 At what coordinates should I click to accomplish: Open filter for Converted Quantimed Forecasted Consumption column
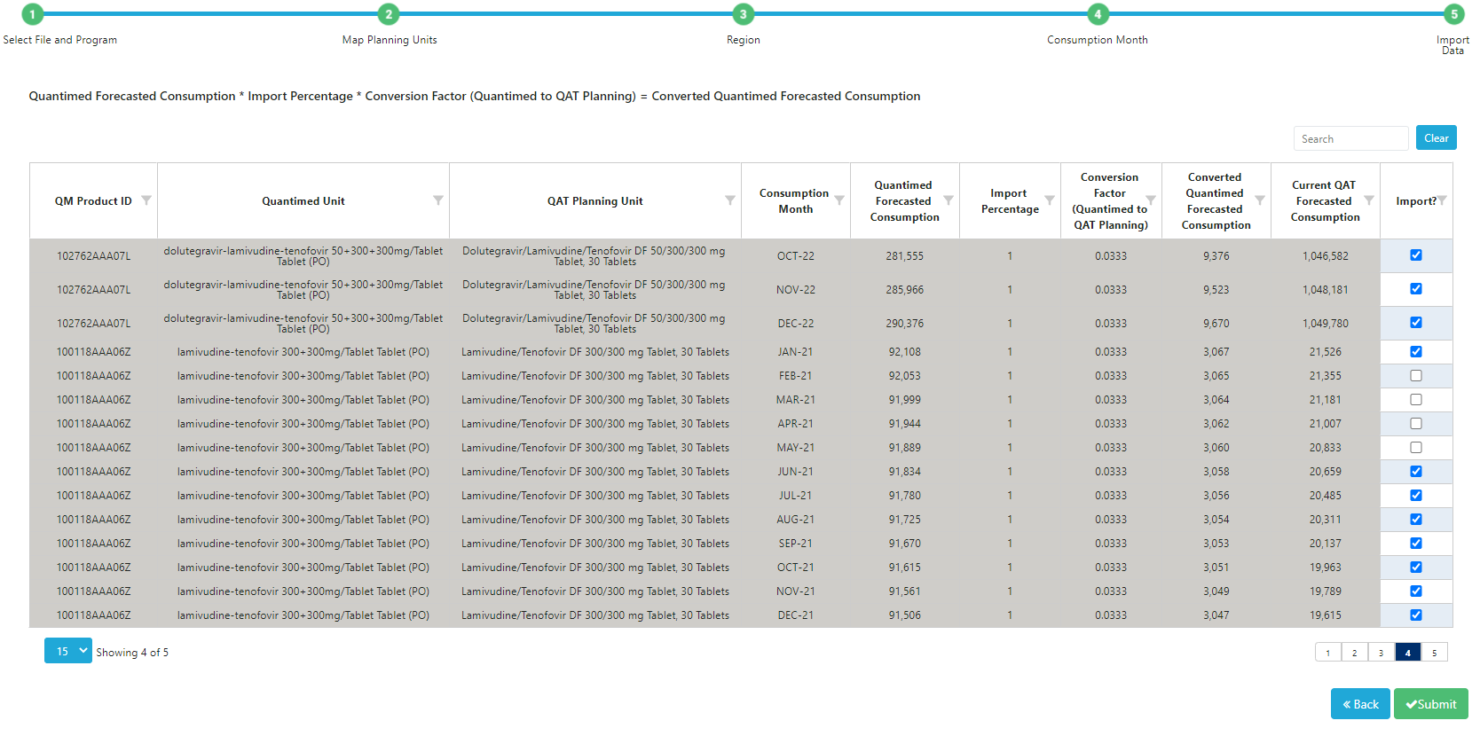click(1260, 200)
